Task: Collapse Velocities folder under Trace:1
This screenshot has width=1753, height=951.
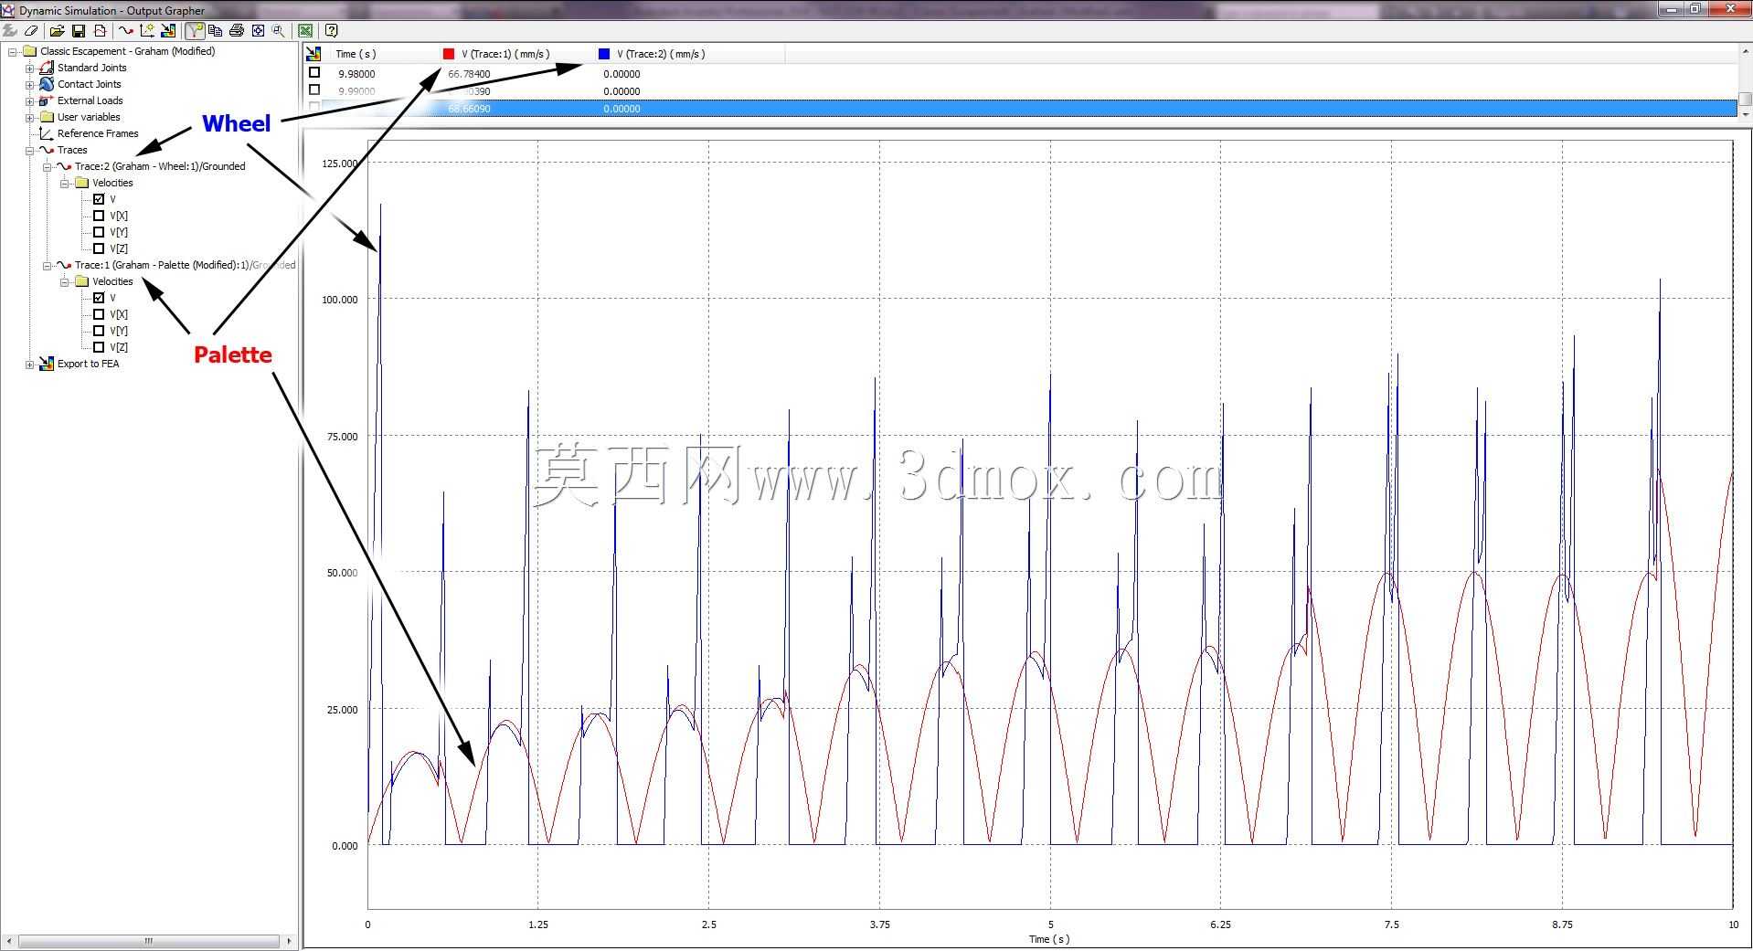Action: coord(64,281)
